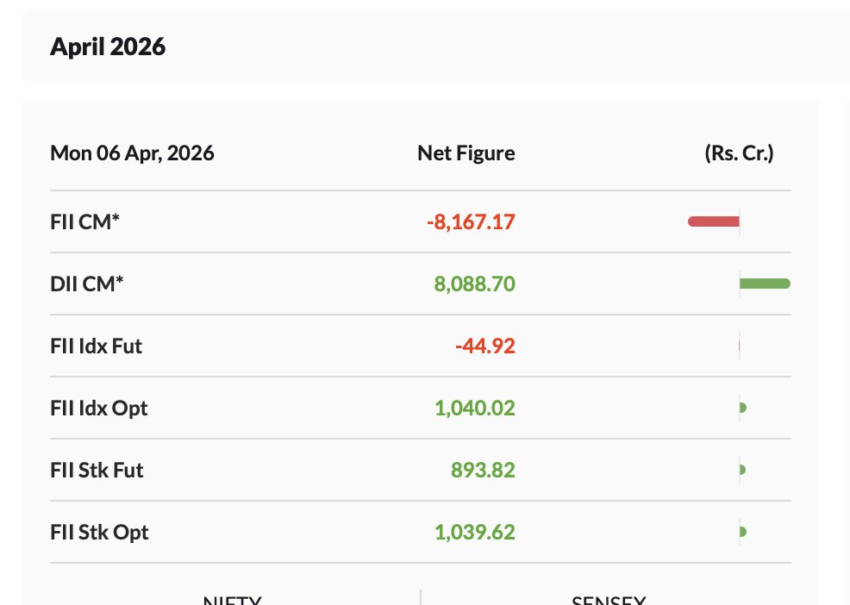Select the FII Idx Fut label

[96, 346]
